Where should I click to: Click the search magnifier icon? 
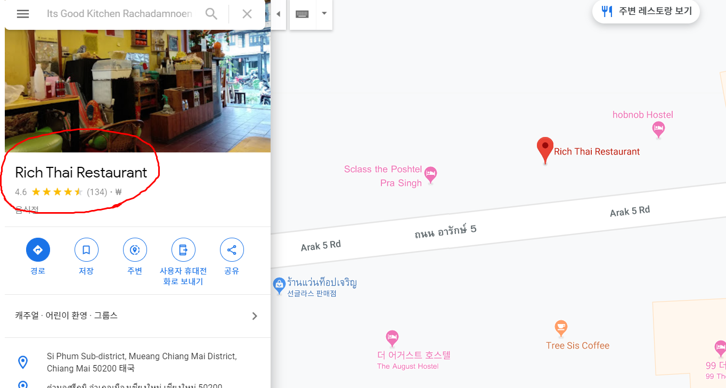click(211, 14)
